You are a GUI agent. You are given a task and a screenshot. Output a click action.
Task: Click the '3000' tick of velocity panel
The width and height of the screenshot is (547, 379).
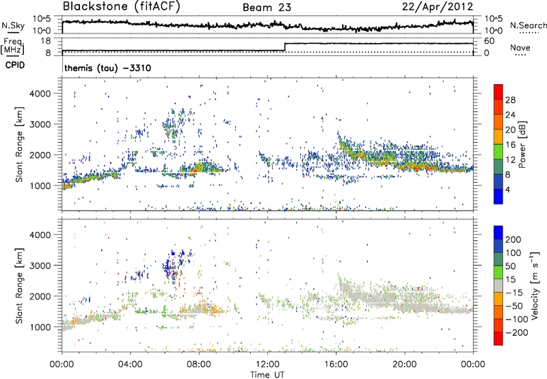point(40,265)
